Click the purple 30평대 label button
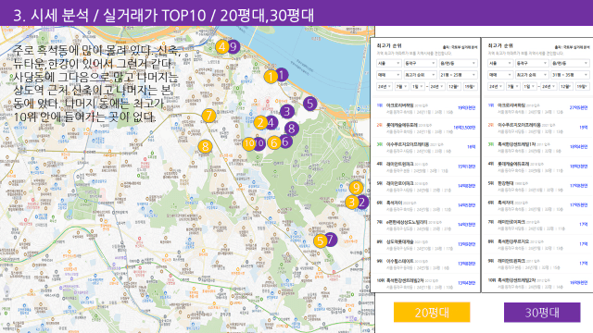The width and height of the screenshot is (593, 333). click(542, 313)
